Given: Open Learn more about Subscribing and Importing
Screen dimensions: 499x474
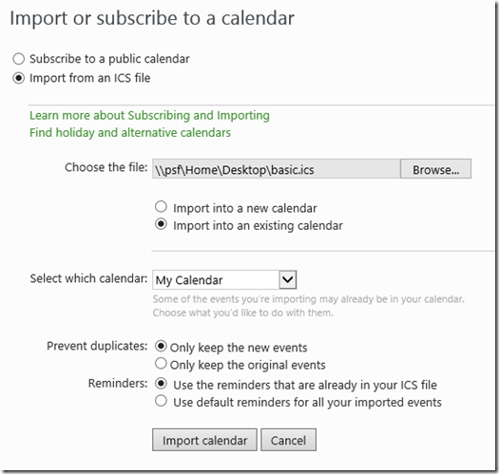Looking at the screenshot, I should 149,116.
